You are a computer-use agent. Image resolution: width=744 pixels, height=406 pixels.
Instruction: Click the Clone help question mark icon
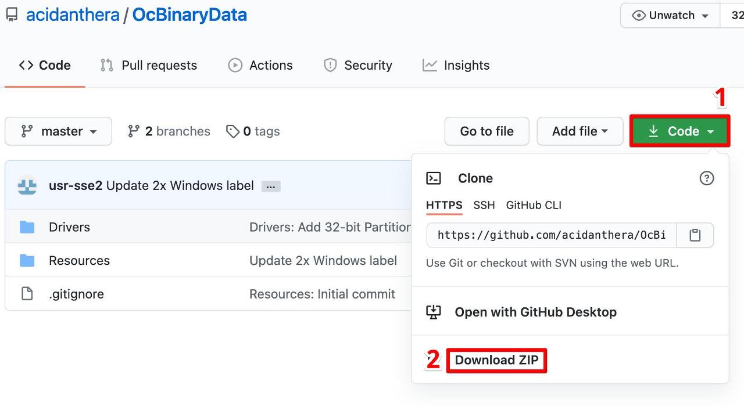pyautogui.click(x=707, y=178)
